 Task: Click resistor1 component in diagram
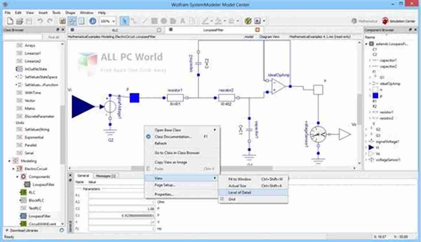click(x=175, y=98)
